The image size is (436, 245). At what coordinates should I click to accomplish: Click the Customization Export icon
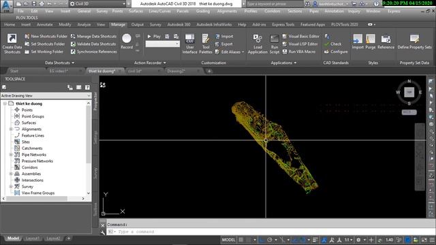[x=217, y=44]
